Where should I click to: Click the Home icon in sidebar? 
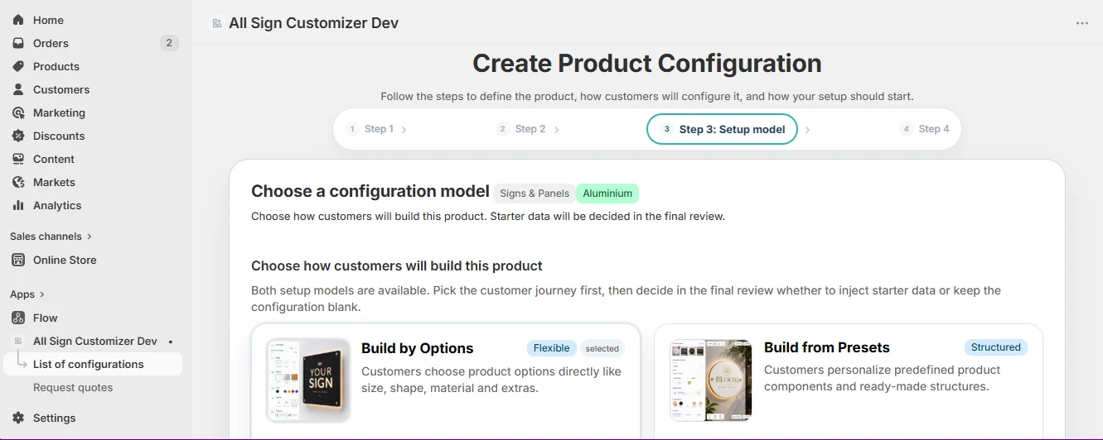point(18,20)
